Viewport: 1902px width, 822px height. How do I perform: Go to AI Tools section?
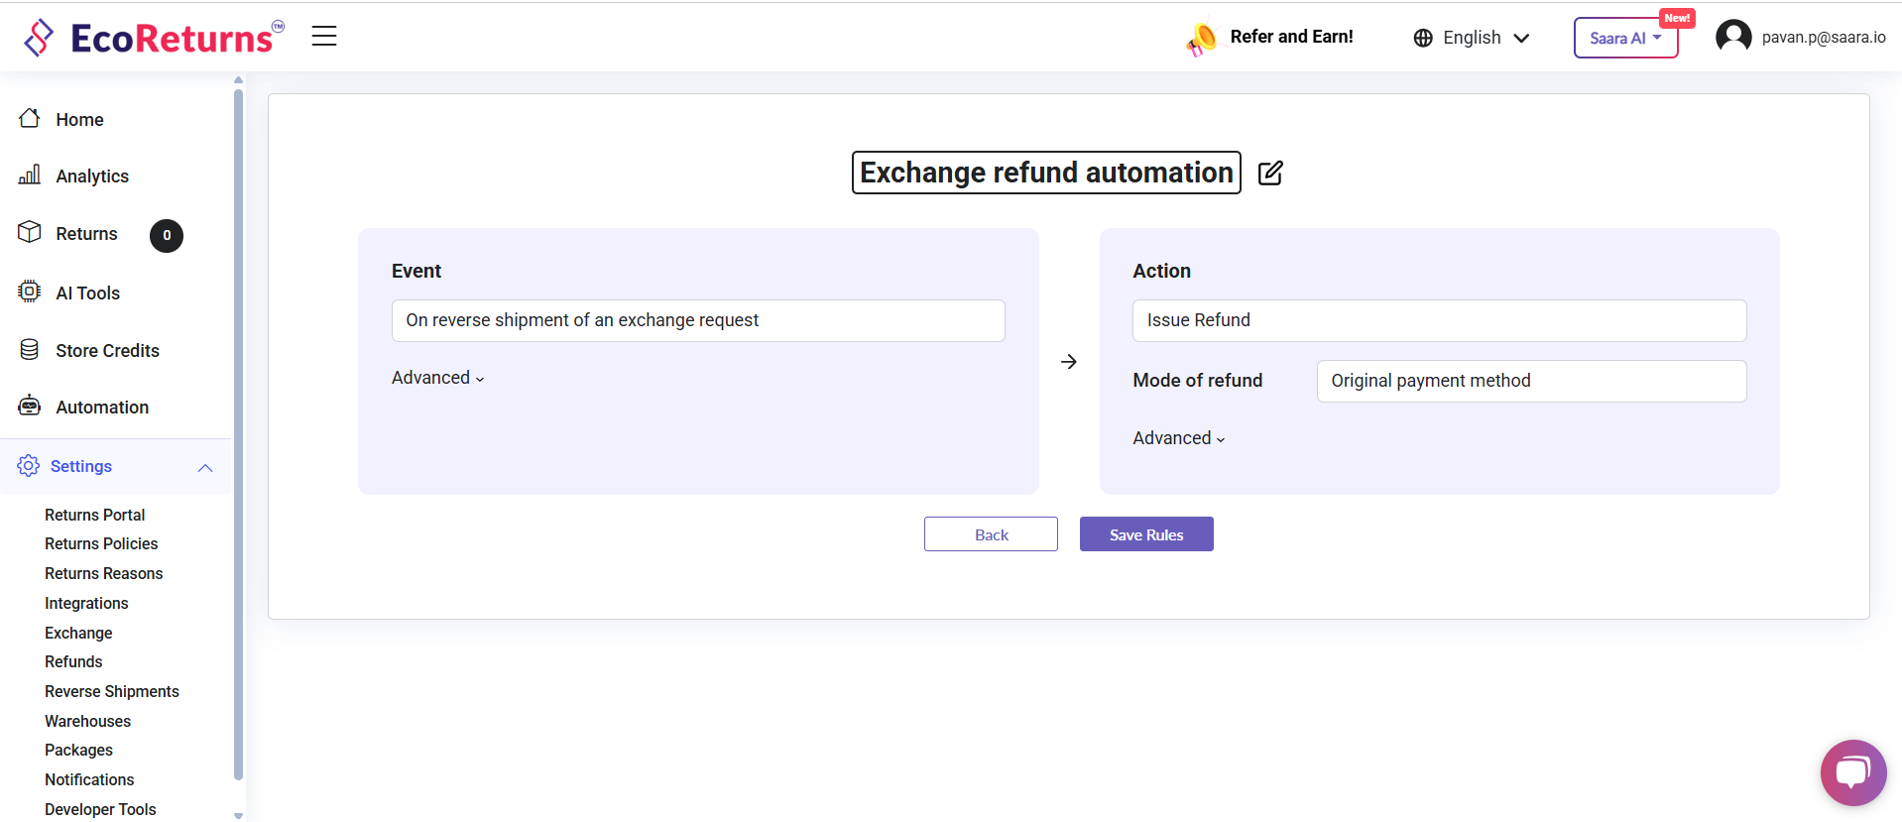pyautogui.click(x=87, y=294)
